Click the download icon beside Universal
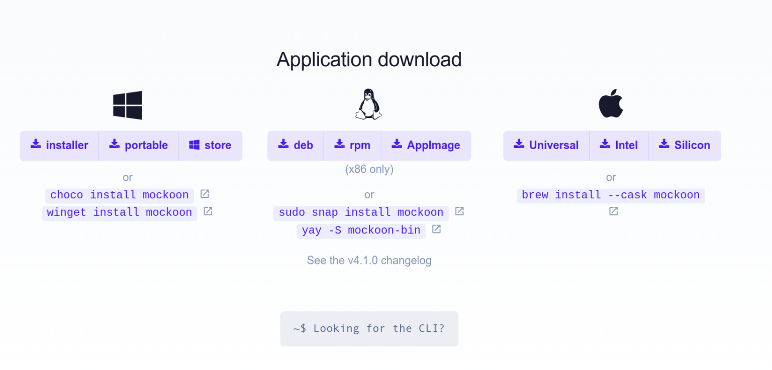 click(518, 145)
